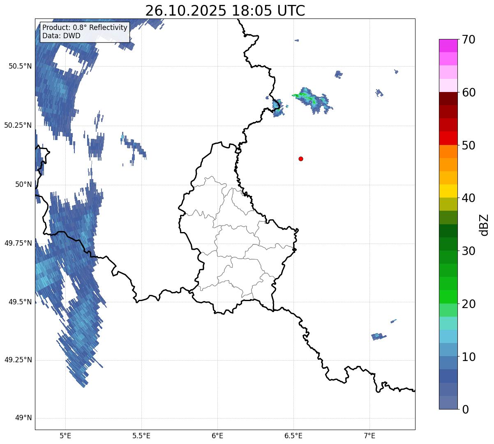Click the small radar echo near 7°E 49.35°N
This screenshot has height=444, width=494.
point(379,336)
